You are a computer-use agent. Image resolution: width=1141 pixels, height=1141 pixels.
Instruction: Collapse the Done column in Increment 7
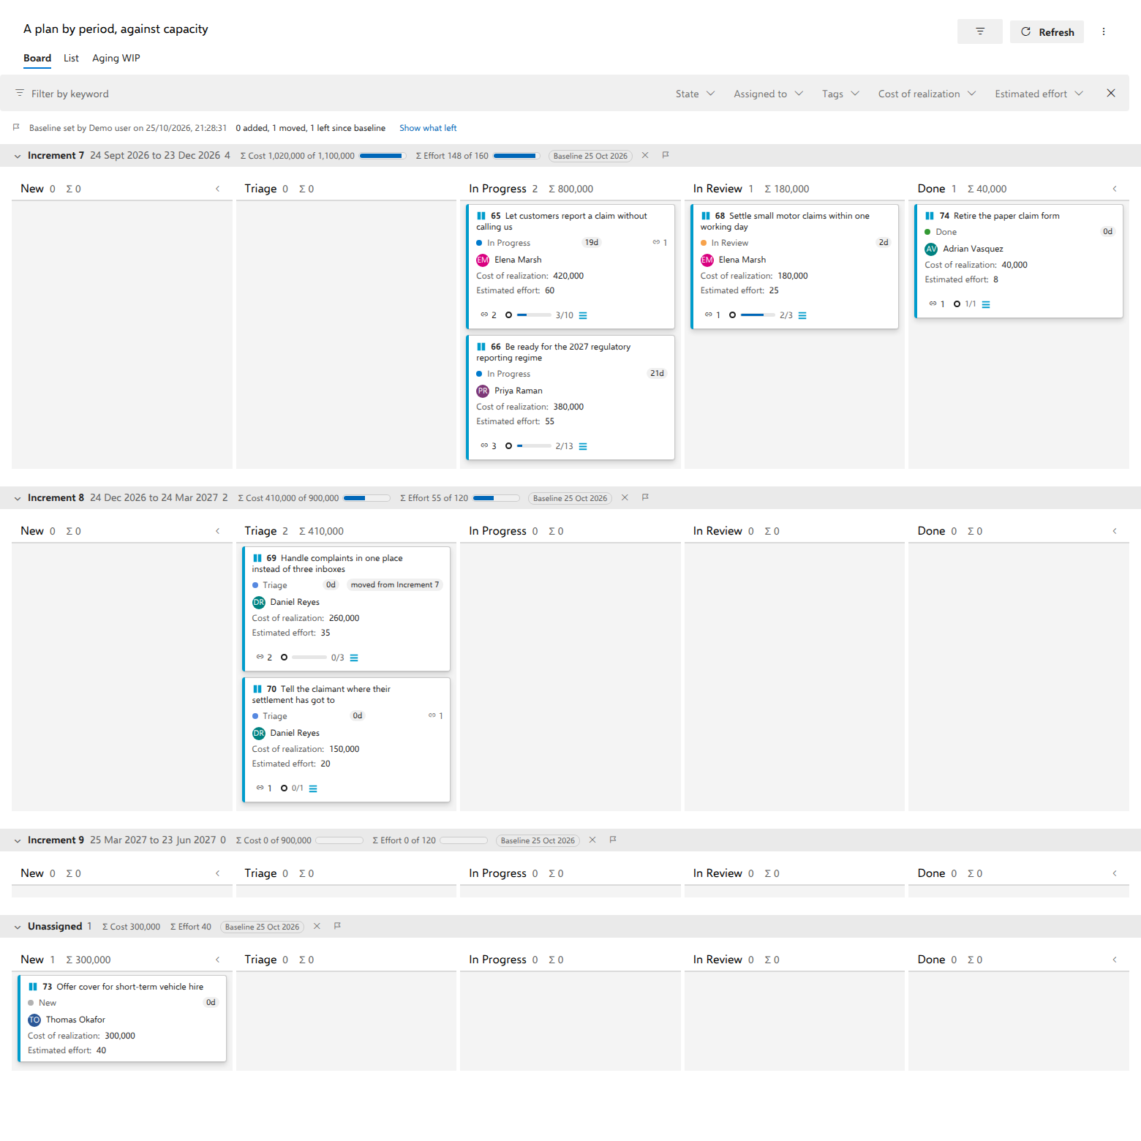[x=1115, y=189]
